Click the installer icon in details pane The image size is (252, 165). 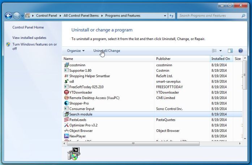coord(74,154)
